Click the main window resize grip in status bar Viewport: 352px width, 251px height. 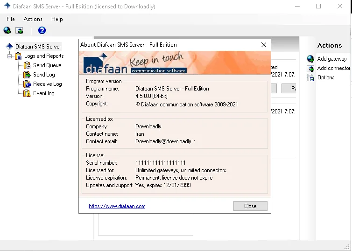tap(348, 247)
